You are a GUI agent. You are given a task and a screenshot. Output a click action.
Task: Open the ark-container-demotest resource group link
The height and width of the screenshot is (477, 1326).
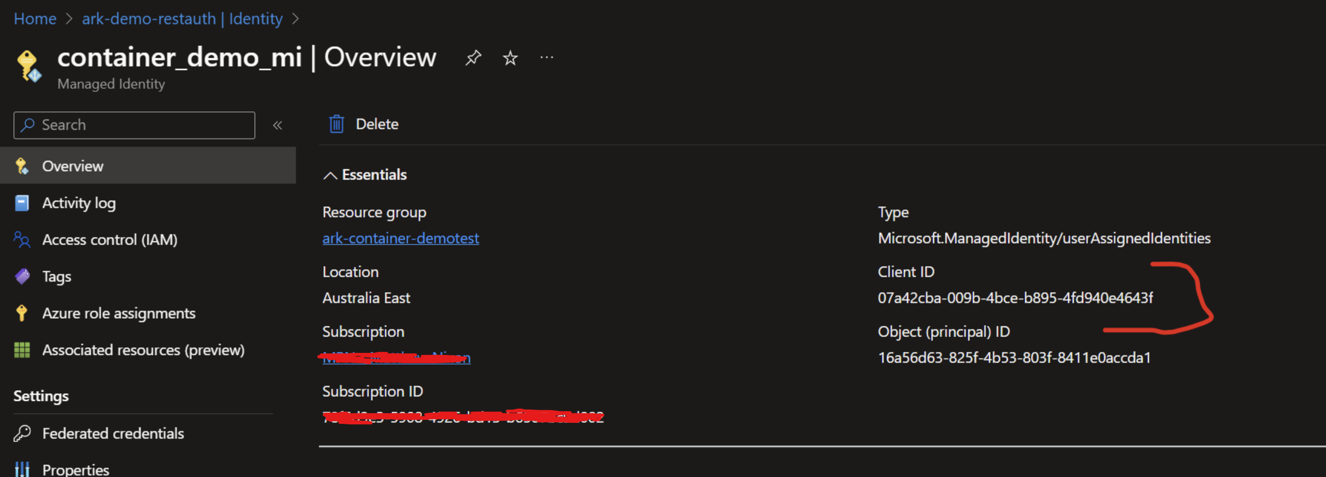(x=401, y=238)
